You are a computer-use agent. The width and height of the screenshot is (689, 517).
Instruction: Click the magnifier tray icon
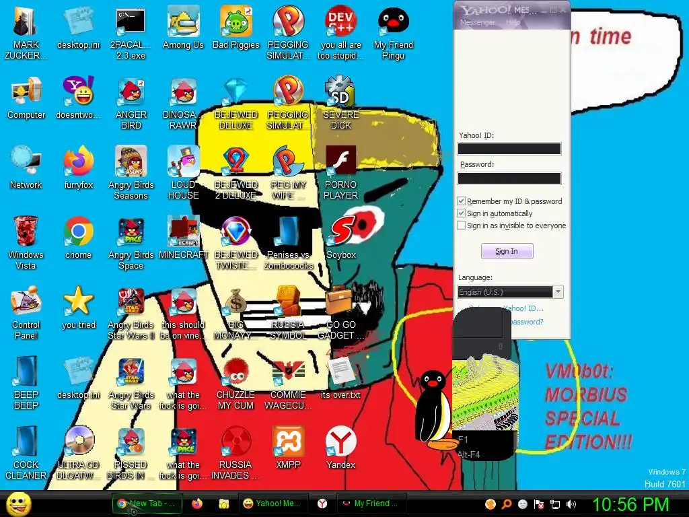pos(507,504)
